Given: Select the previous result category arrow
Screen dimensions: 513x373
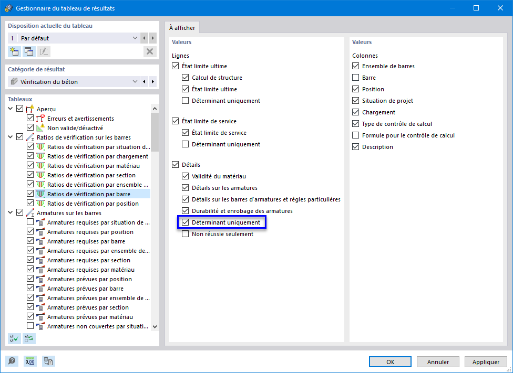Looking at the screenshot, I should [144, 82].
